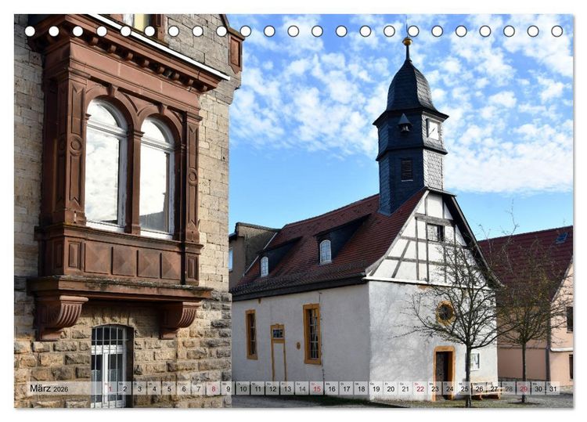The image size is (587, 422).
Task: Select day 13 in the calendar strip
Action: pyautogui.click(x=287, y=388)
